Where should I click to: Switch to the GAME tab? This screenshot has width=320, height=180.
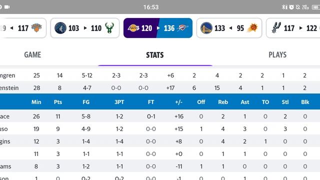pos(32,54)
